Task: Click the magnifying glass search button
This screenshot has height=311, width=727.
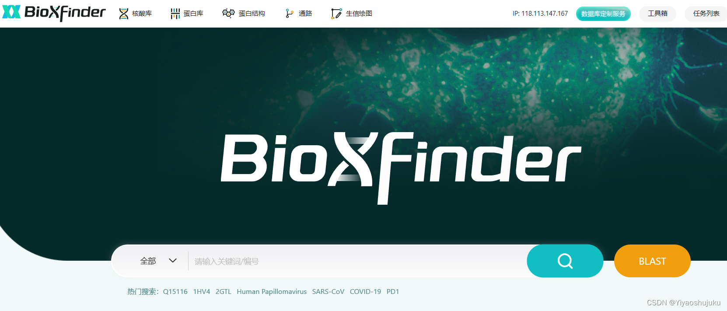Action: [565, 261]
